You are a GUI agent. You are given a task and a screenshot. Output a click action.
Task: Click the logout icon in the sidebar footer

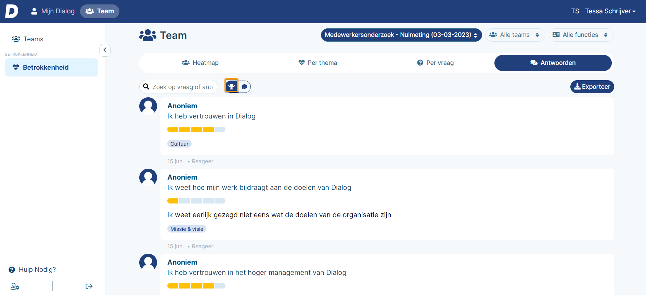coord(89,286)
